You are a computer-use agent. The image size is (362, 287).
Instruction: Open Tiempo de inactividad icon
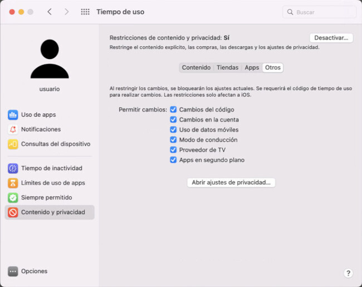pyautogui.click(x=13, y=168)
